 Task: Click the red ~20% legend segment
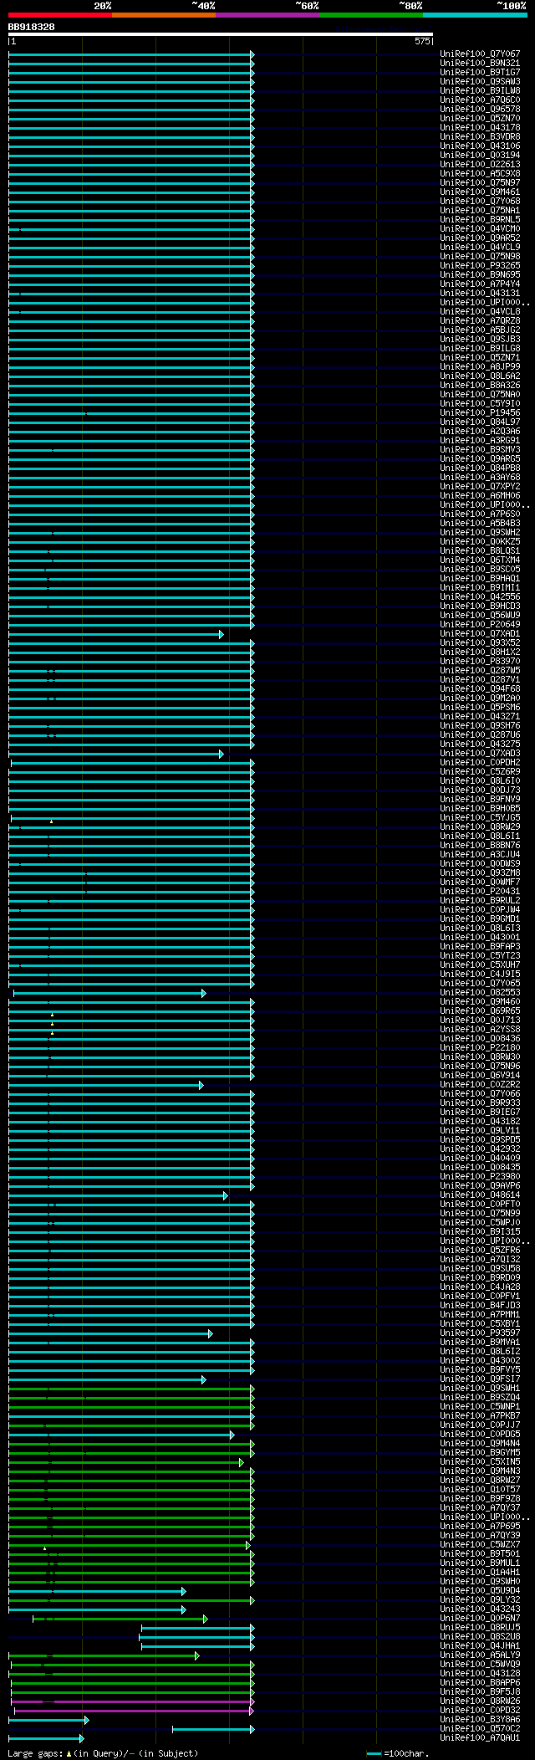point(60,15)
